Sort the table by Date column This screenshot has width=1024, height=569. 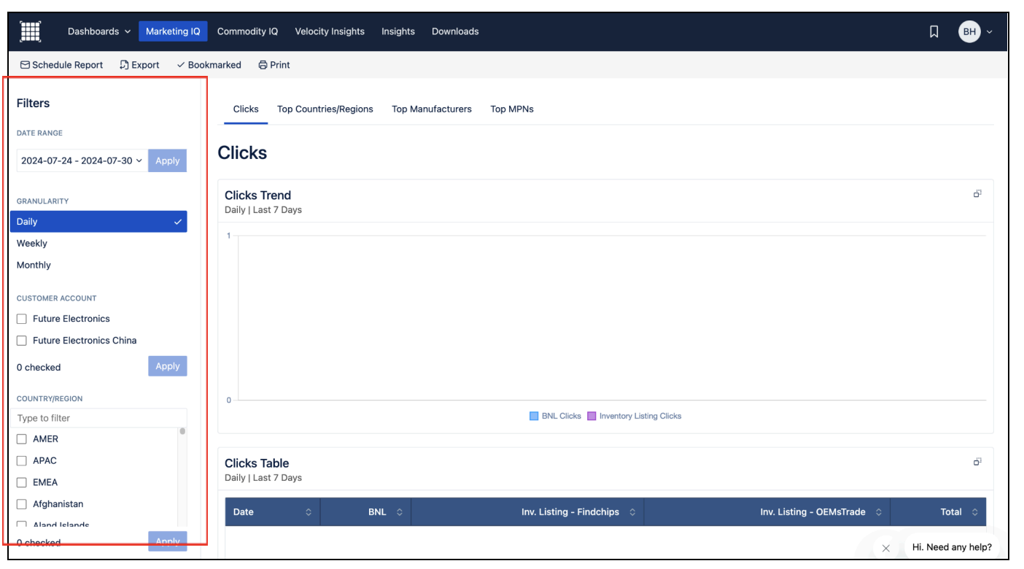308,512
